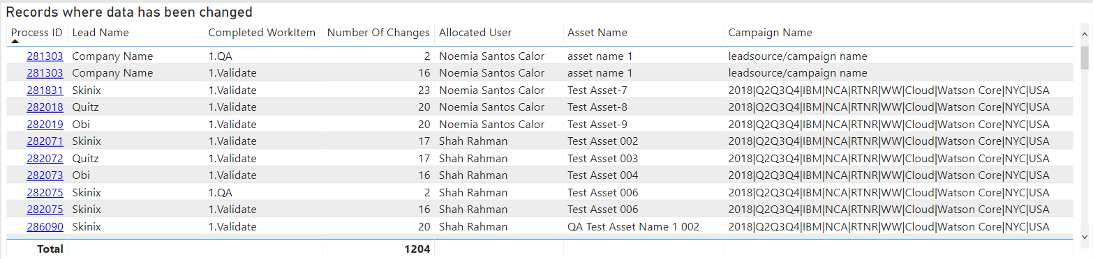Click the sort arrow under Process ID

15,42
